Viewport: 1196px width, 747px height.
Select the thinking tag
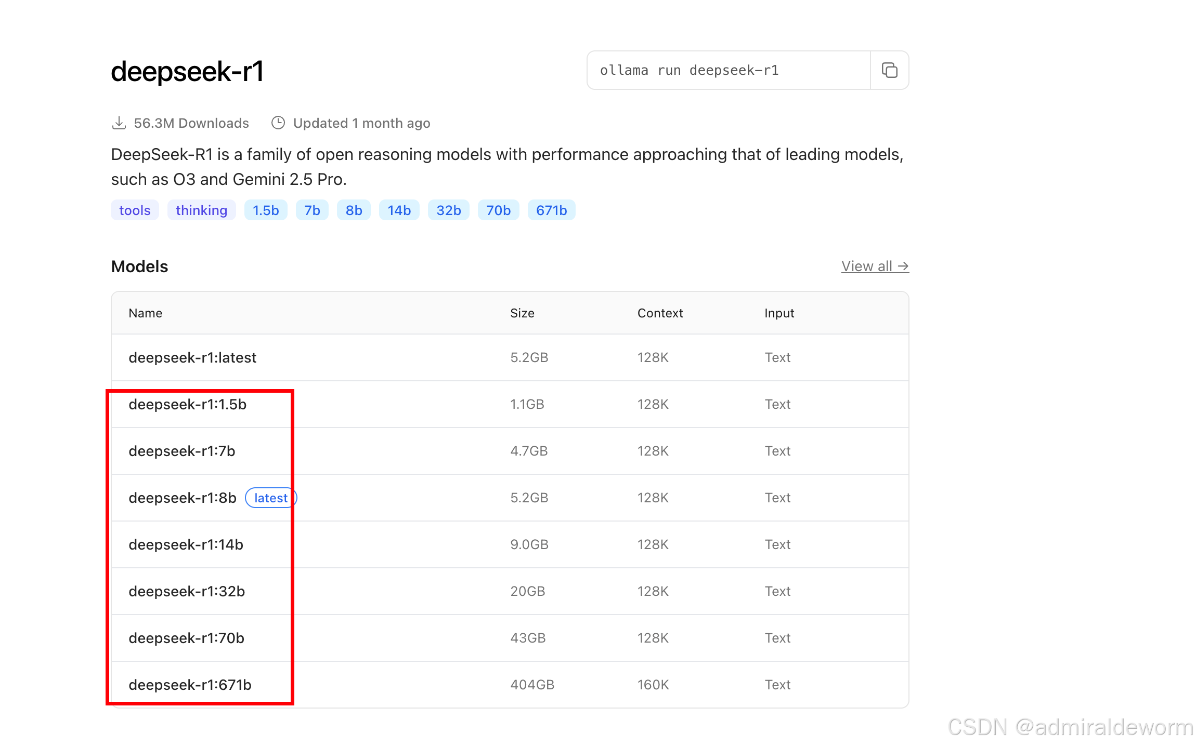click(201, 210)
